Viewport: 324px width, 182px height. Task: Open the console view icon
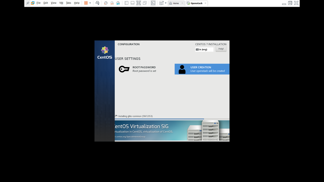point(153,3)
